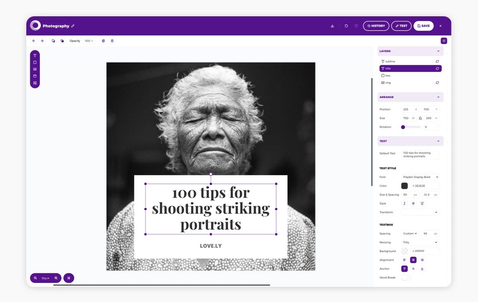Click the TEST button
Screen dimensions: 478x302
tap(401, 26)
